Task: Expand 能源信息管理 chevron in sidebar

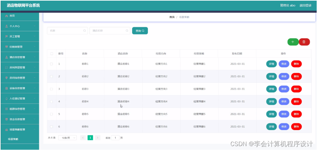Action: (35, 109)
